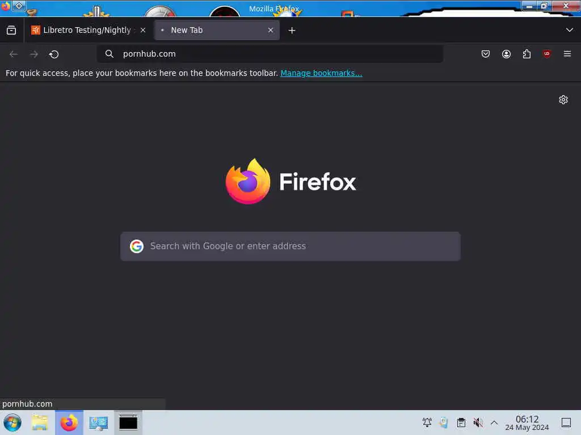Open the Manage bookmarks link
The image size is (581, 435).
click(x=321, y=73)
